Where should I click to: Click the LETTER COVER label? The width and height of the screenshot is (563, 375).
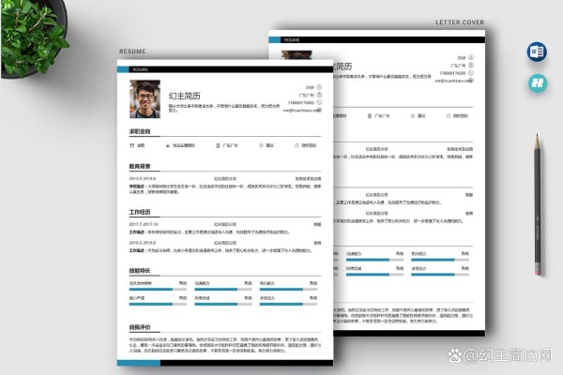tap(460, 21)
